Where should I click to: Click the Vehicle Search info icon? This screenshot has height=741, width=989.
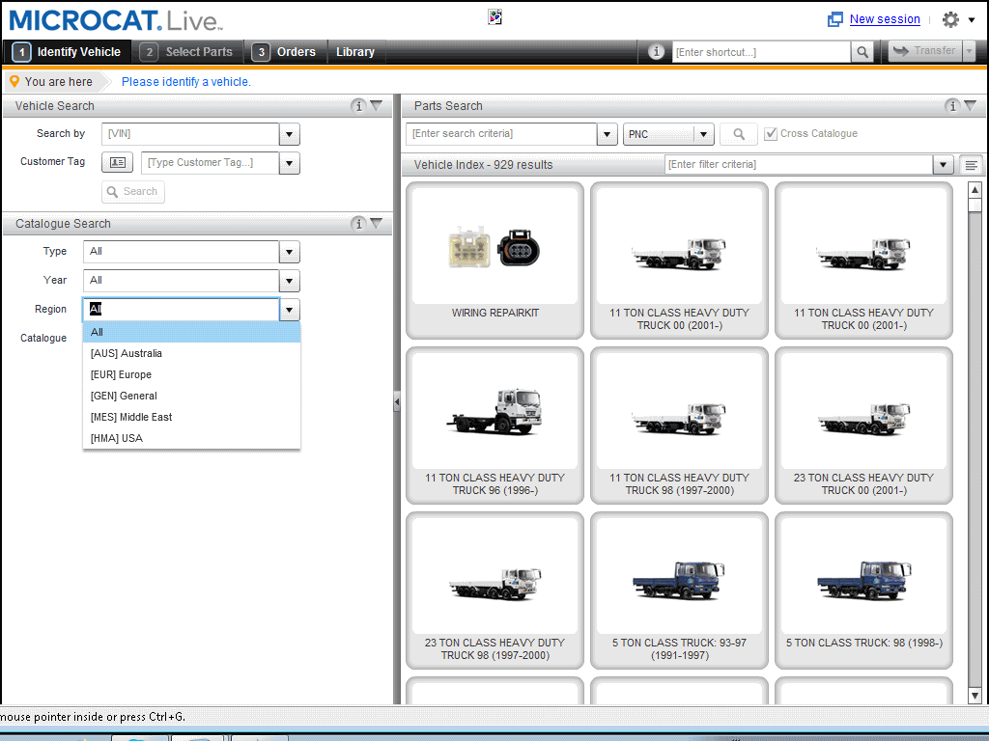click(x=358, y=106)
